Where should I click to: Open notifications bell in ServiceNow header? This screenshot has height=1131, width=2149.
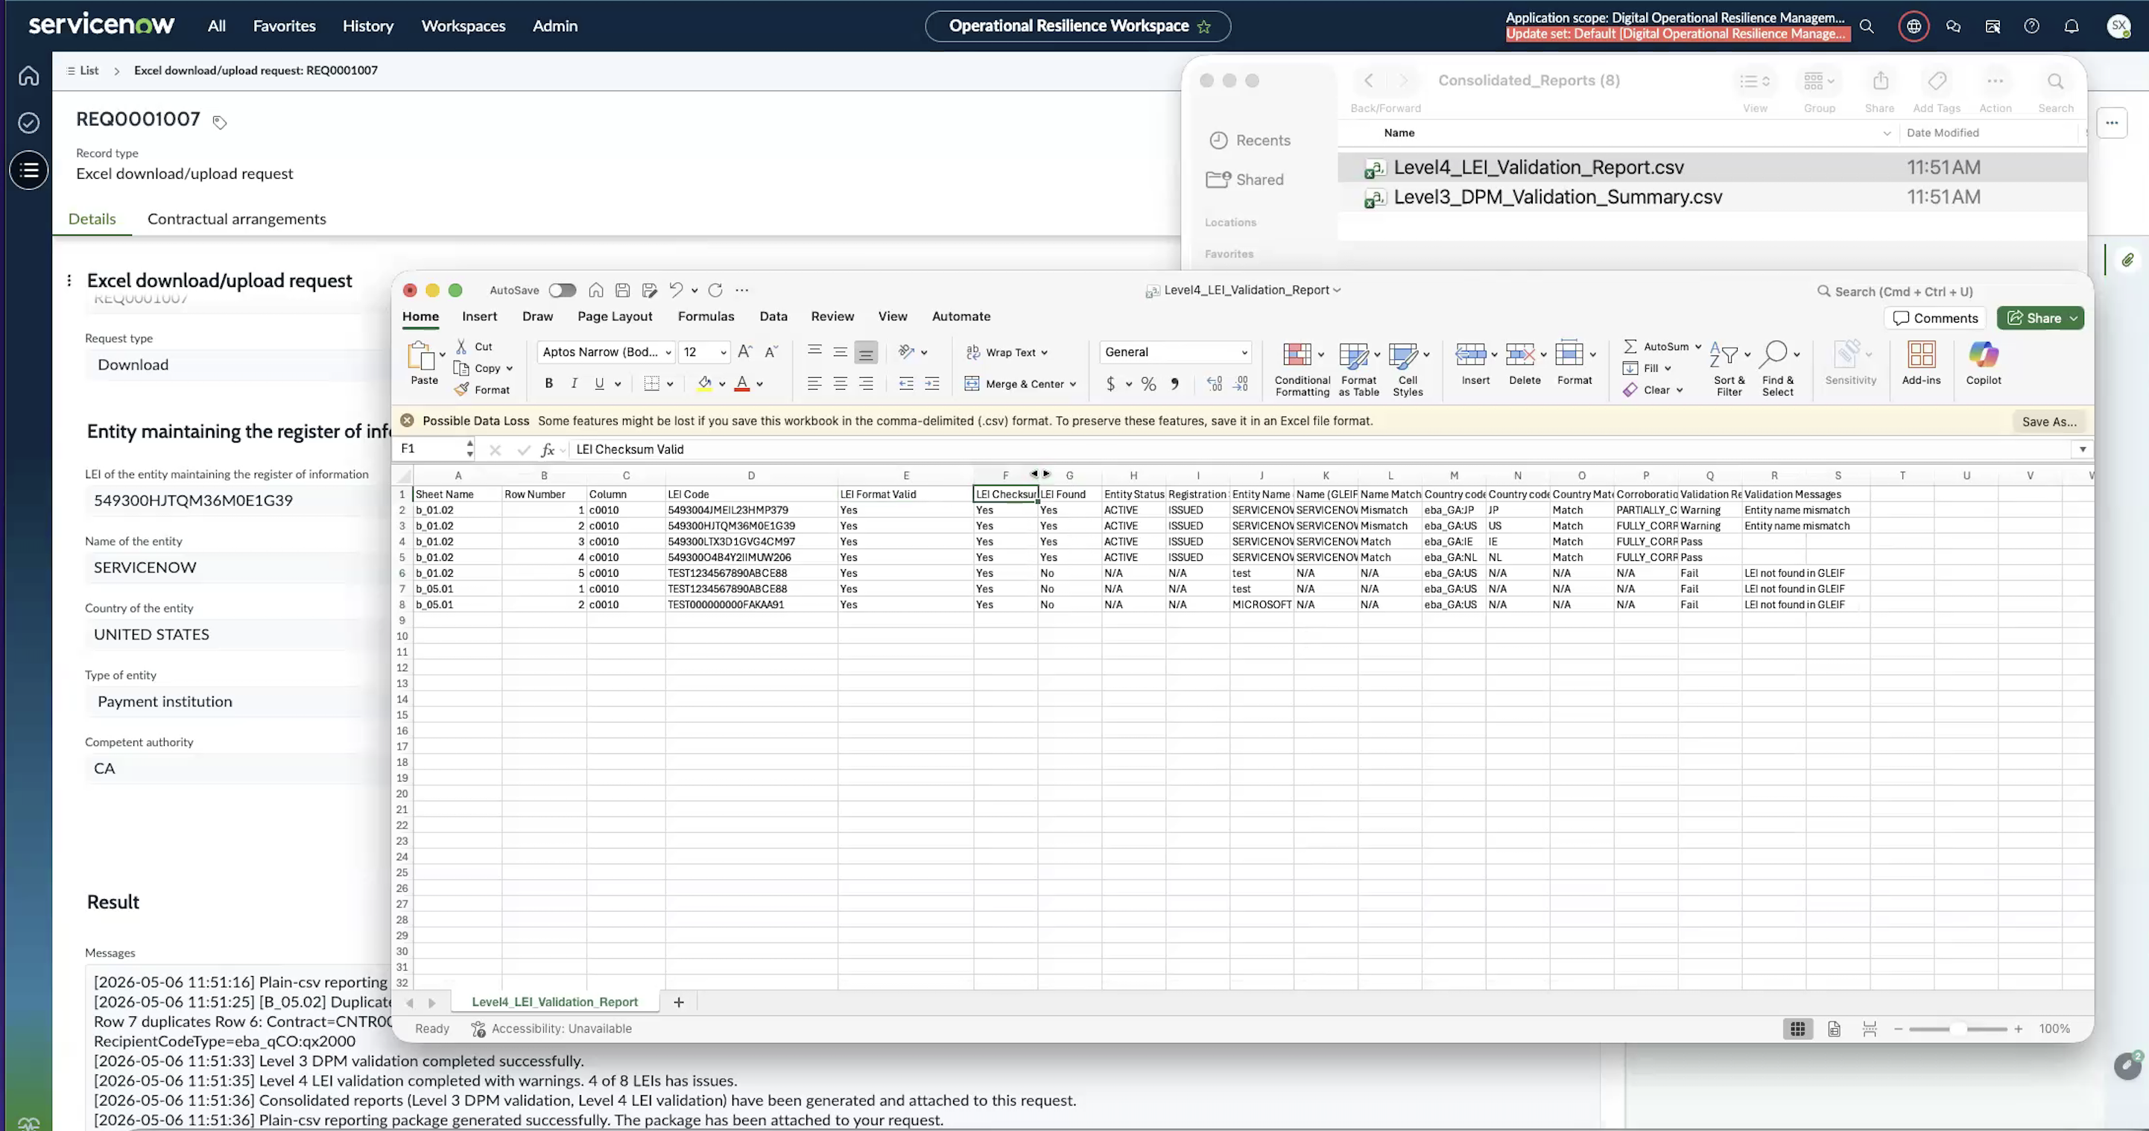pos(2071,26)
